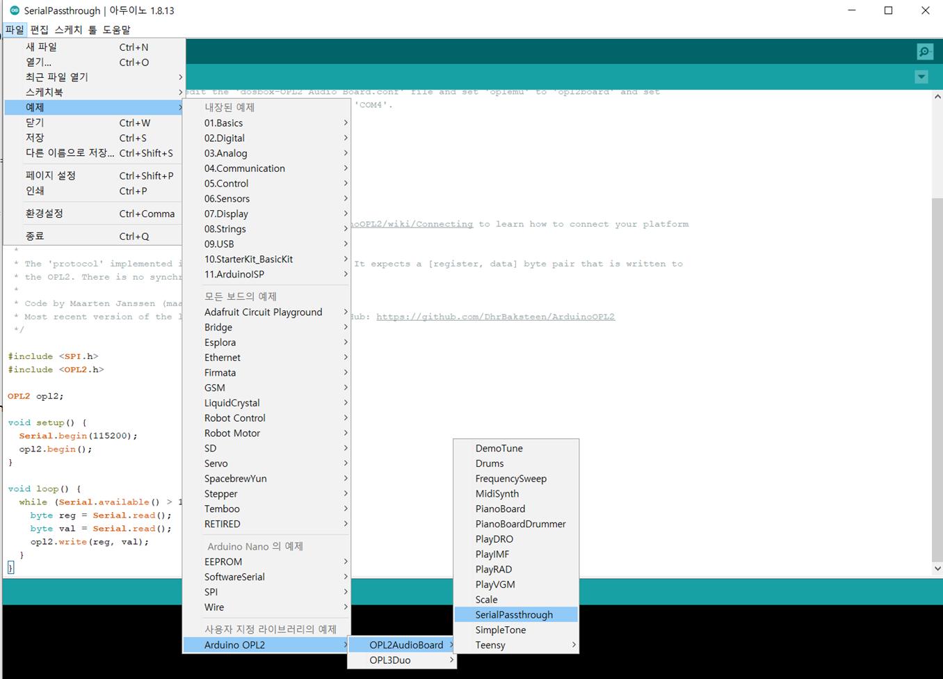The width and height of the screenshot is (943, 679).
Task: Open the DemoTune example
Action: pos(516,449)
